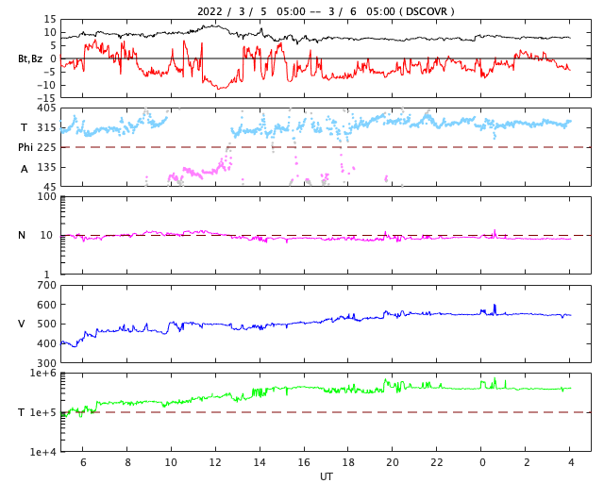Click the '300' velocity tick label
Screen dimensions: 604x483
click(47, 363)
